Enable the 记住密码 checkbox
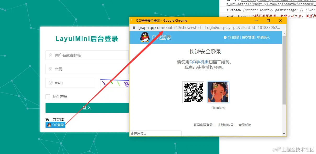 point(48,97)
